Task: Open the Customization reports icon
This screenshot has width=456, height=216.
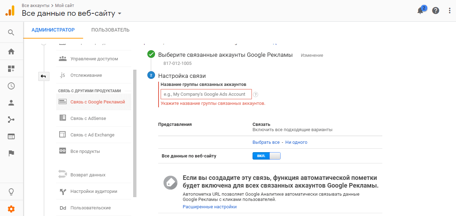Action: tap(11, 68)
